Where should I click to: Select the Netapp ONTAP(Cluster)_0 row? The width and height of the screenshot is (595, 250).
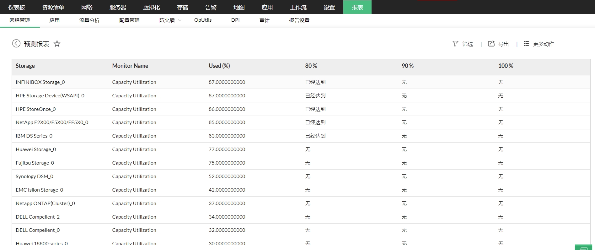click(x=301, y=204)
